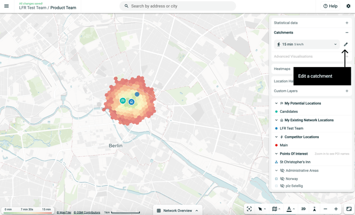Click the fullscreen map panel icon
The image size is (355, 215).
(349, 209)
